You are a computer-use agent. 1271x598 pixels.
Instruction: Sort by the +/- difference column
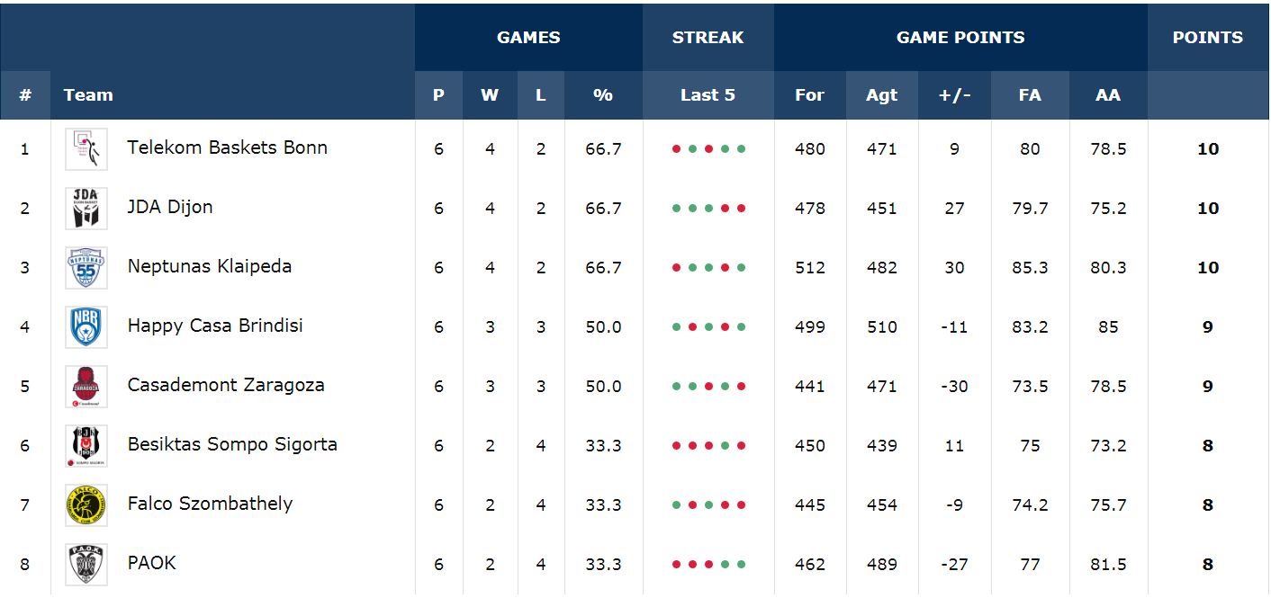click(x=954, y=95)
